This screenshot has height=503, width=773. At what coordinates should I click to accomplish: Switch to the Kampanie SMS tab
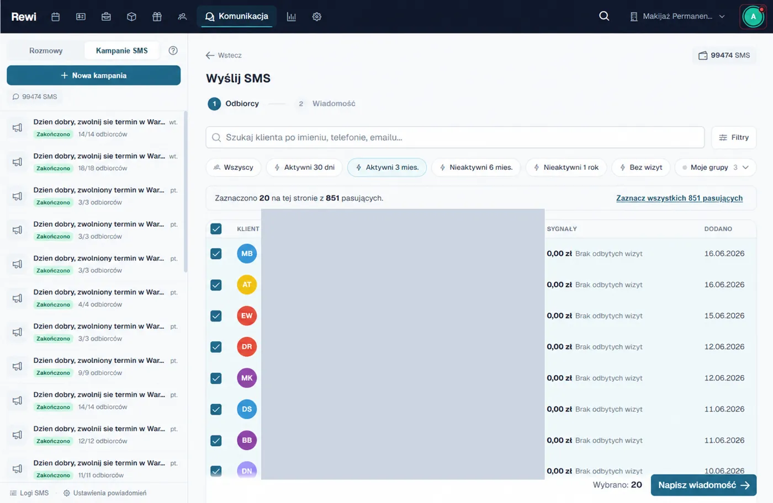pyautogui.click(x=122, y=51)
